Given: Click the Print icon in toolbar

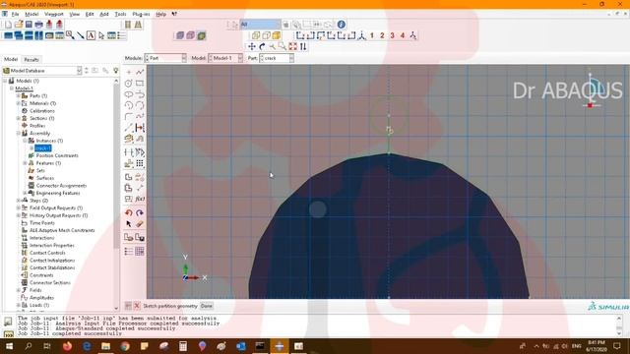Looking at the screenshot, I should (39, 25).
